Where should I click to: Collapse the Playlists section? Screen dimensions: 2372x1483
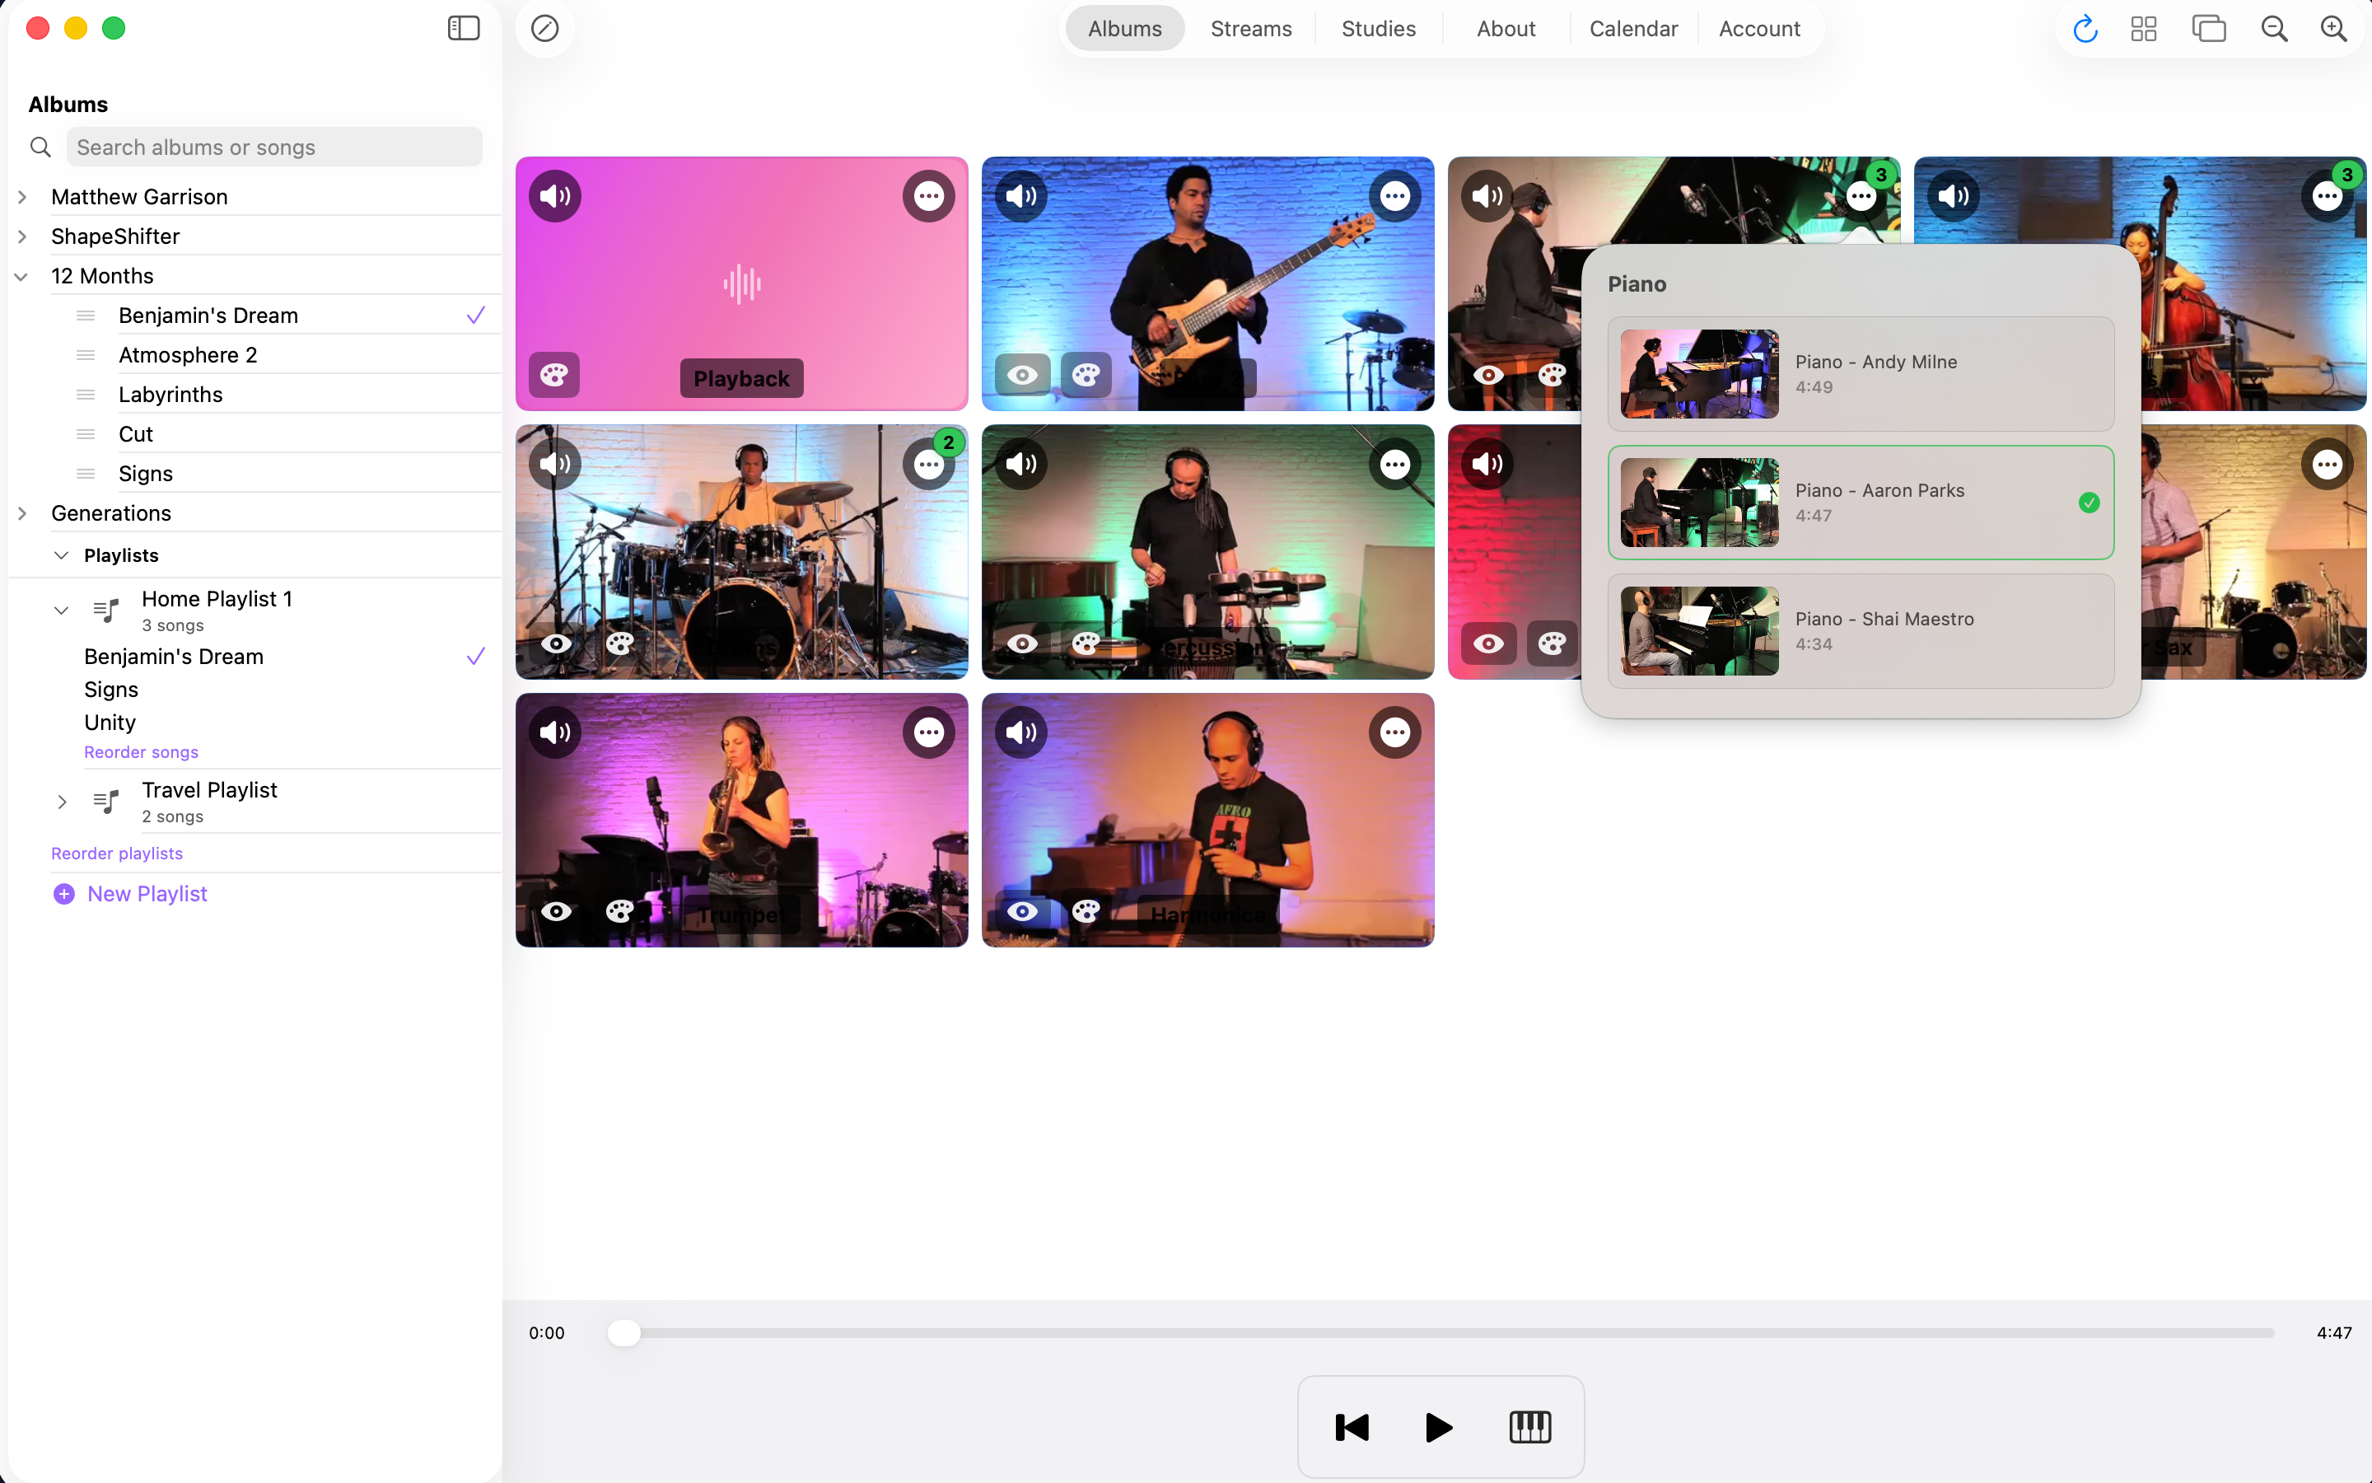61,555
